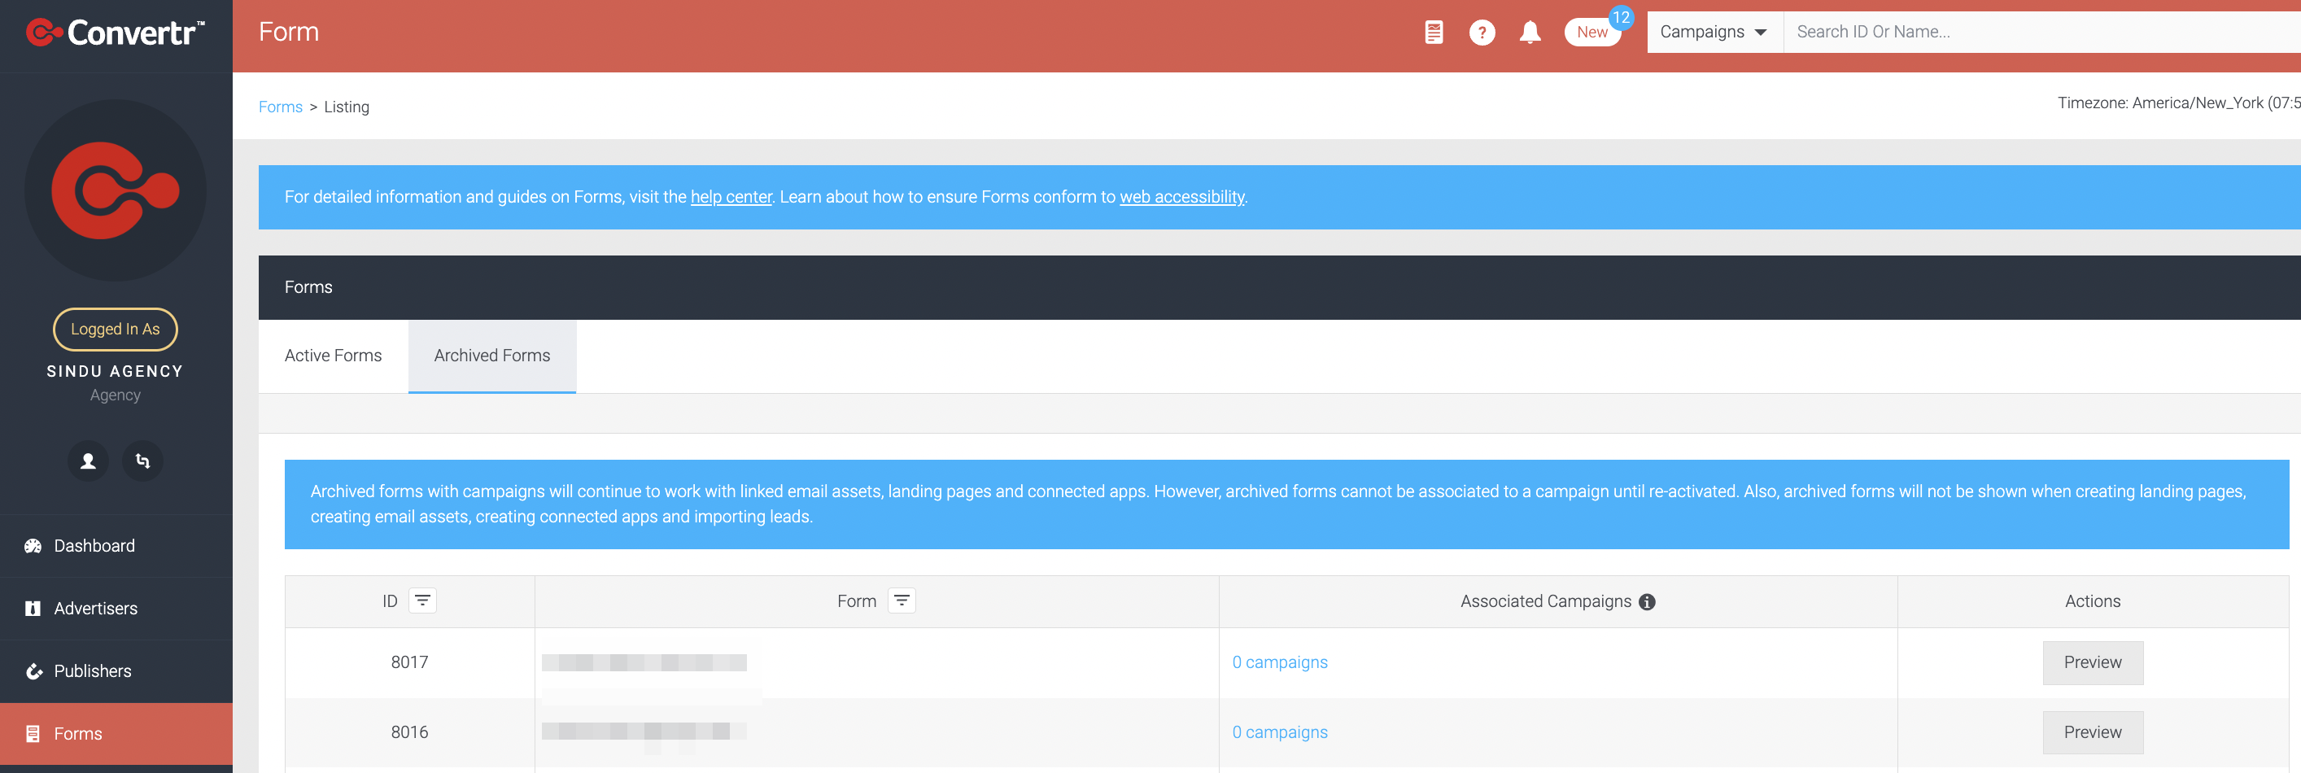Click the blurred form name in row 8017
This screenshot has width=2301, height=773.
(x=644, y=662)
